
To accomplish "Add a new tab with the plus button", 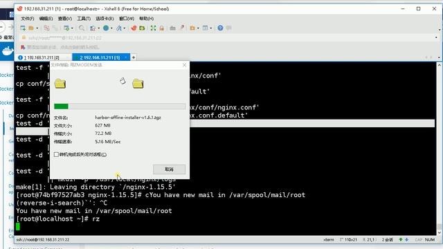I will pyautogui.click(x=134, y=57).
